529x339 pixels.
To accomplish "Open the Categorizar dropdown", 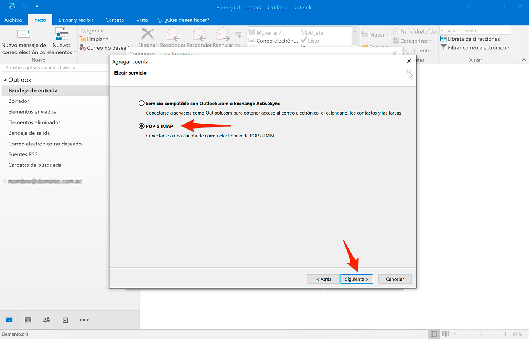I will (x=414, y=41).
